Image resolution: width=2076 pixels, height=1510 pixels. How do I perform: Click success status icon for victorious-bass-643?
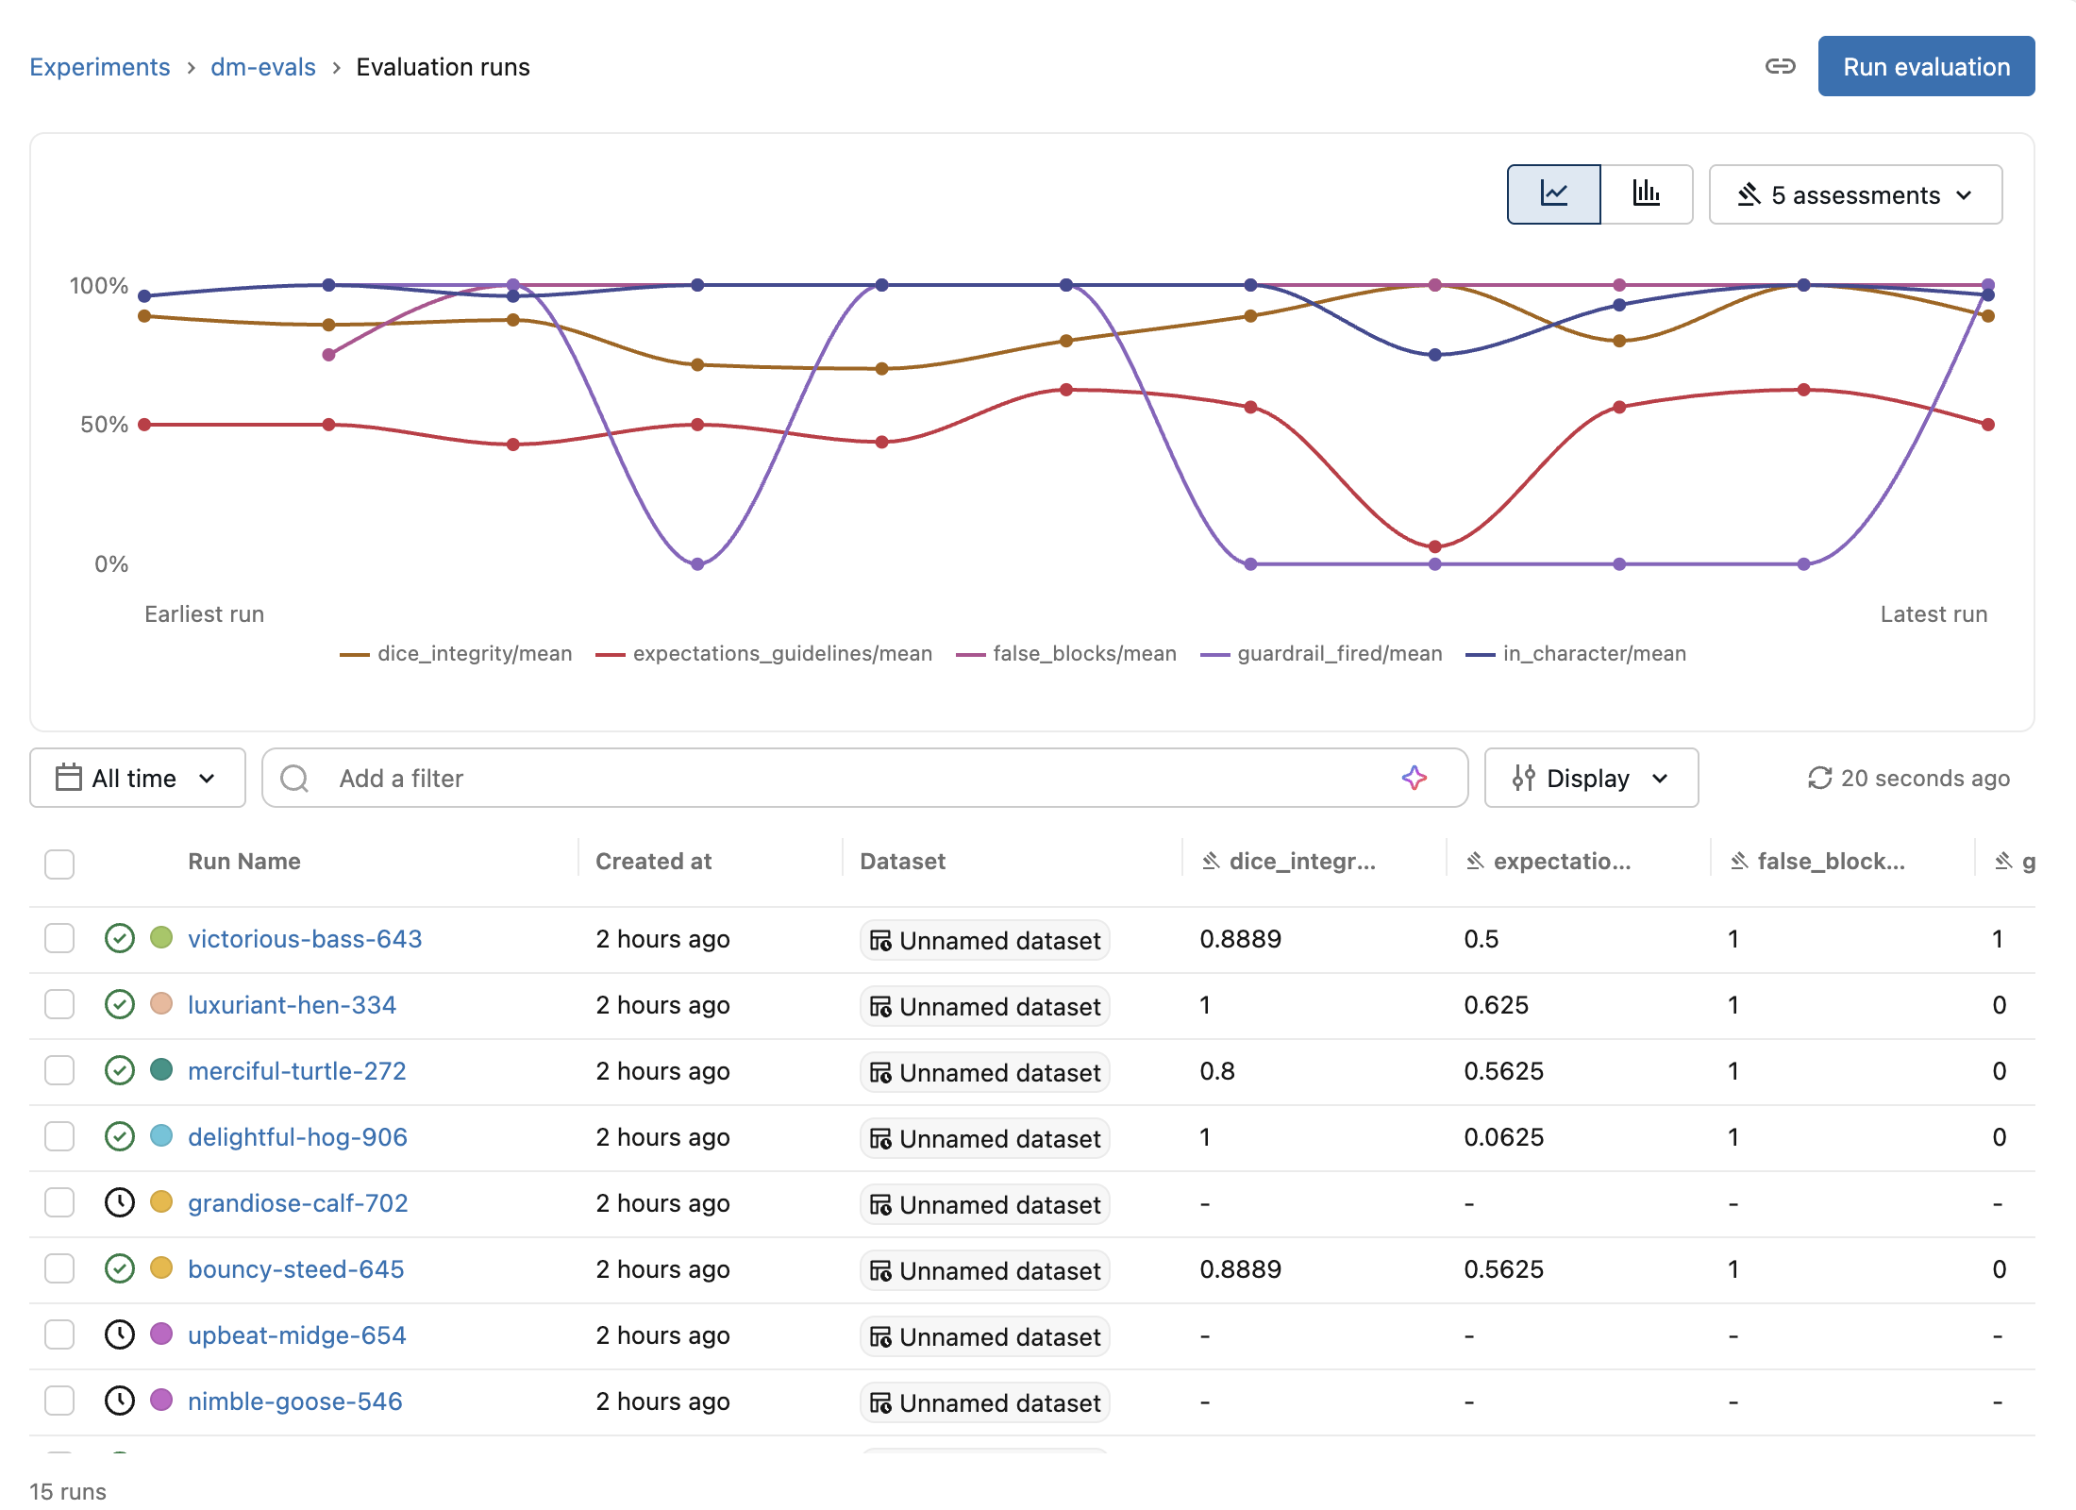pyautogui.click(x=119, y=938)
